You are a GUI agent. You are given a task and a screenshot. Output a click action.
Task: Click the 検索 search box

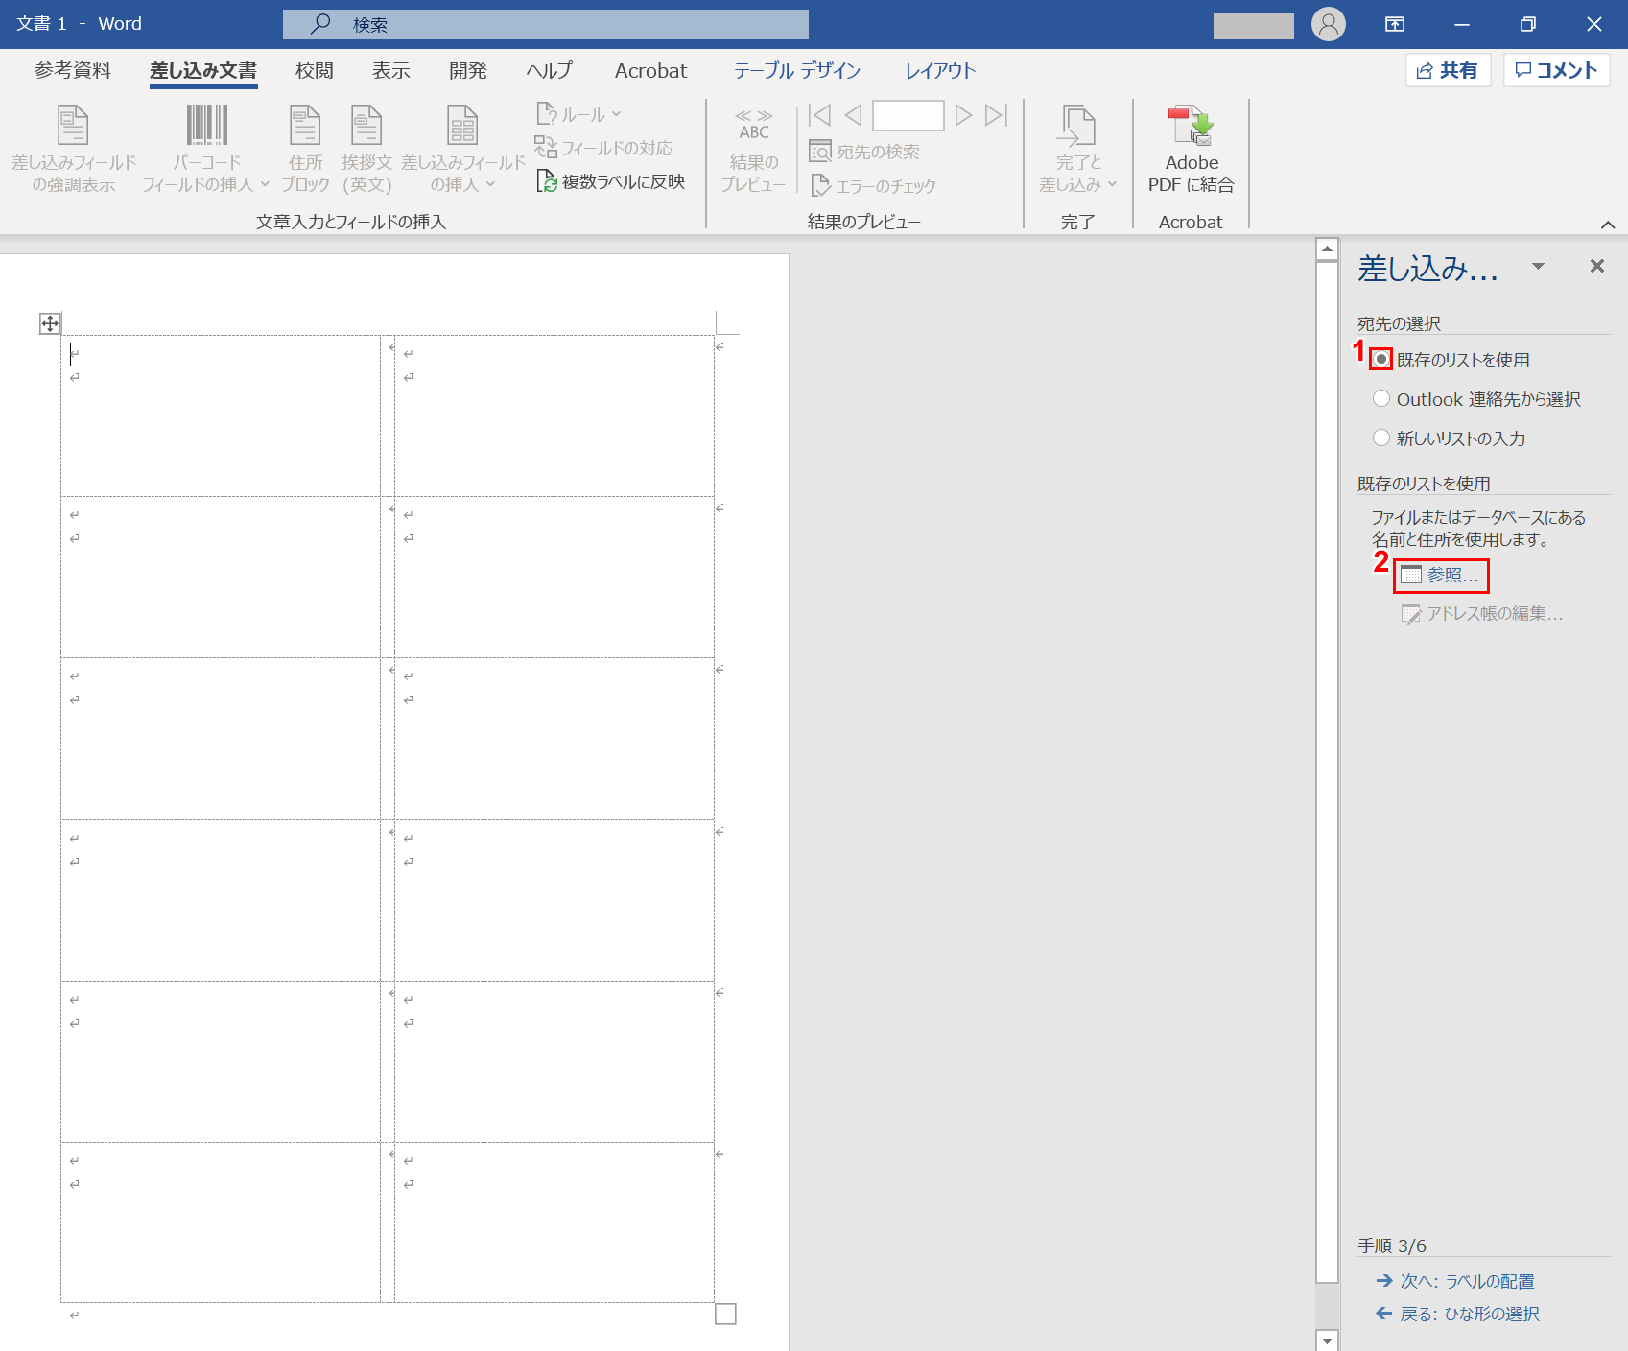coord(546,24)
